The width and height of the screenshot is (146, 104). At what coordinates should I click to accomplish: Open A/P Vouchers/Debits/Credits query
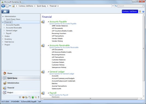62,31
